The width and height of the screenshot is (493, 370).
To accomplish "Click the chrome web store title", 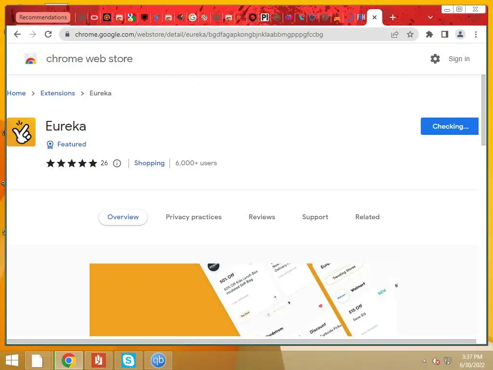I will 89,59.
